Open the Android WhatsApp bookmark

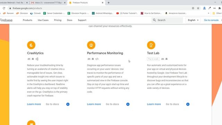(x=103, y=13)
